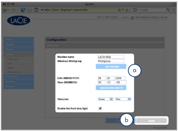This screenshot has height=131, width=178.
Task: Click the date year field 2008
Action: coord(120,78)
